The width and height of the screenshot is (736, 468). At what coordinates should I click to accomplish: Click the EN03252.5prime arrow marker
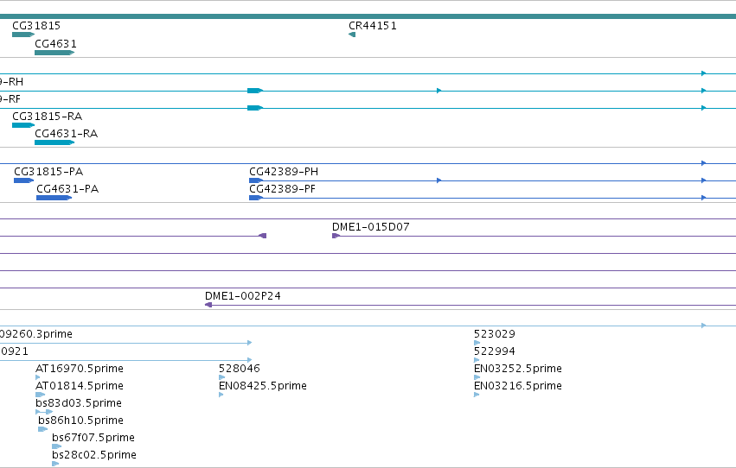[477, 377]
